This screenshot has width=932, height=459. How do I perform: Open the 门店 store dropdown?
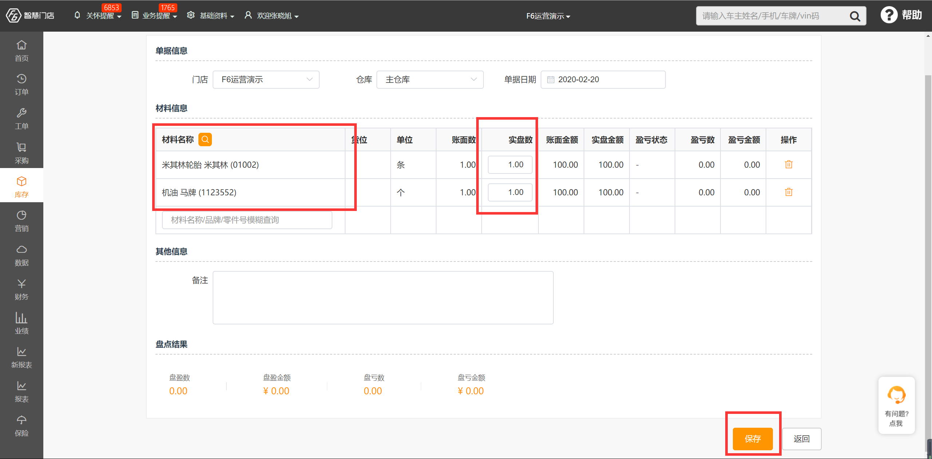(x=266, y=80)
